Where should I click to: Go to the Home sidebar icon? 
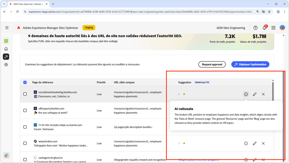tap(6, 49)
